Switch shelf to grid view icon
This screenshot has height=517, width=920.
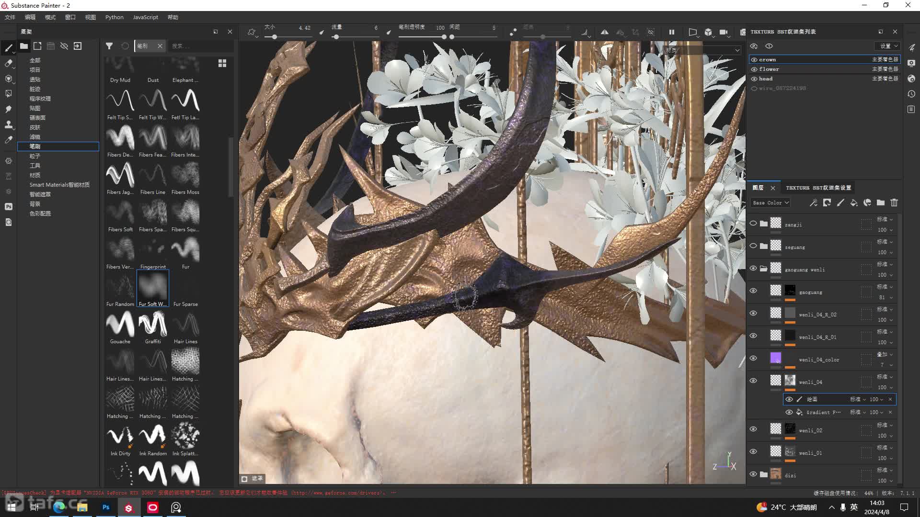click(222, 63)
